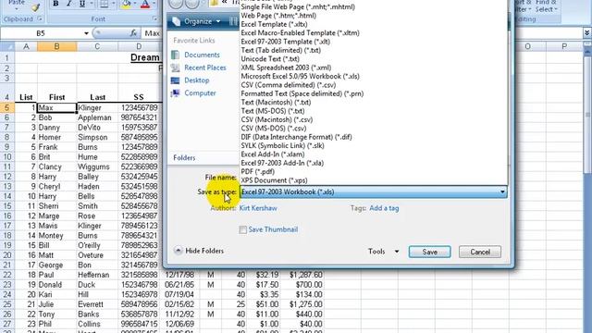Choose Single File Web Page file type

298,6
